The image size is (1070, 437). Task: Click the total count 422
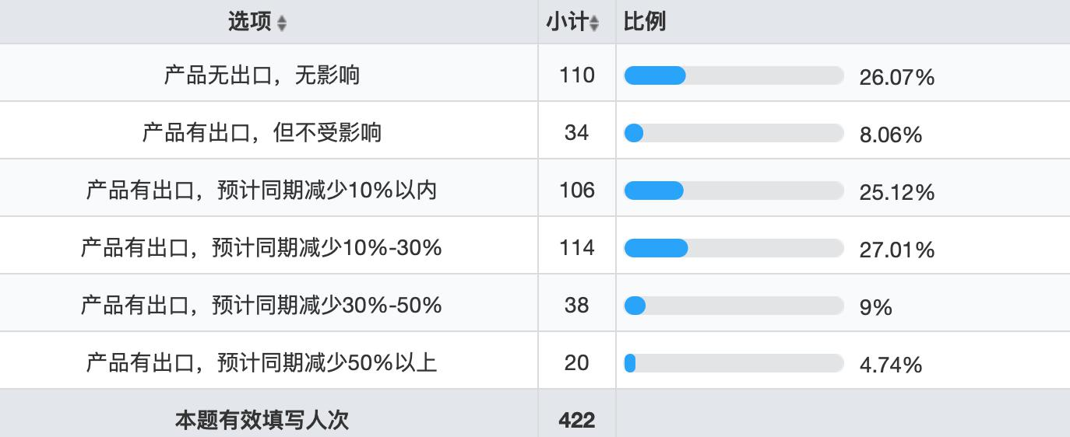pyautogui.click(x=576, y=420)
